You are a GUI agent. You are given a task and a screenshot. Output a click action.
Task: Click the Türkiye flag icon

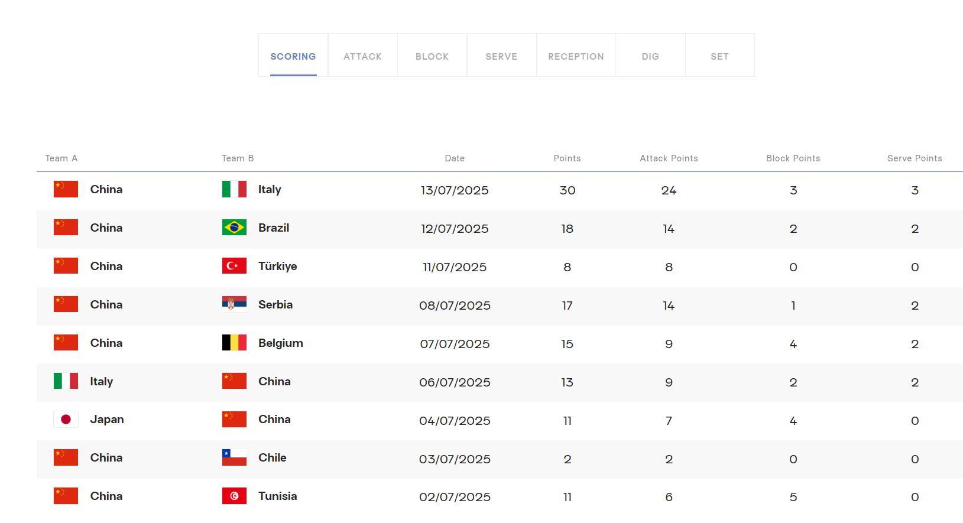click(234, 266)
